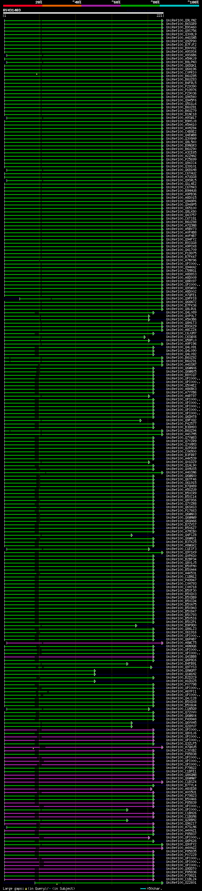Open the UniRef100_Q308L9 hit label
The width and height of the screenshot is (202, 891).
point(181,34)
